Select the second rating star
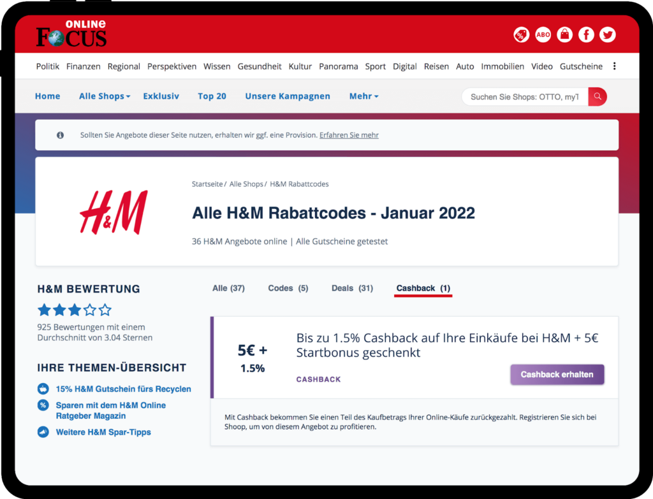The height and width of the screenshot is (499, 653). [59, 310]
